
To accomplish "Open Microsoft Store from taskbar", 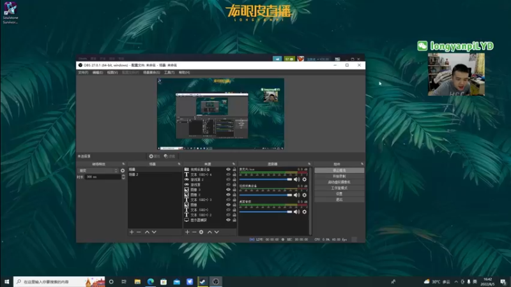I will (164, 281).
